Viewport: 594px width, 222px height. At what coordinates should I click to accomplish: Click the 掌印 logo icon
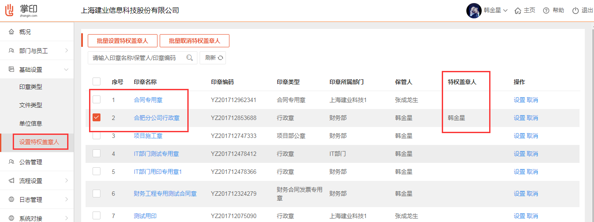[x=10, y=10]
